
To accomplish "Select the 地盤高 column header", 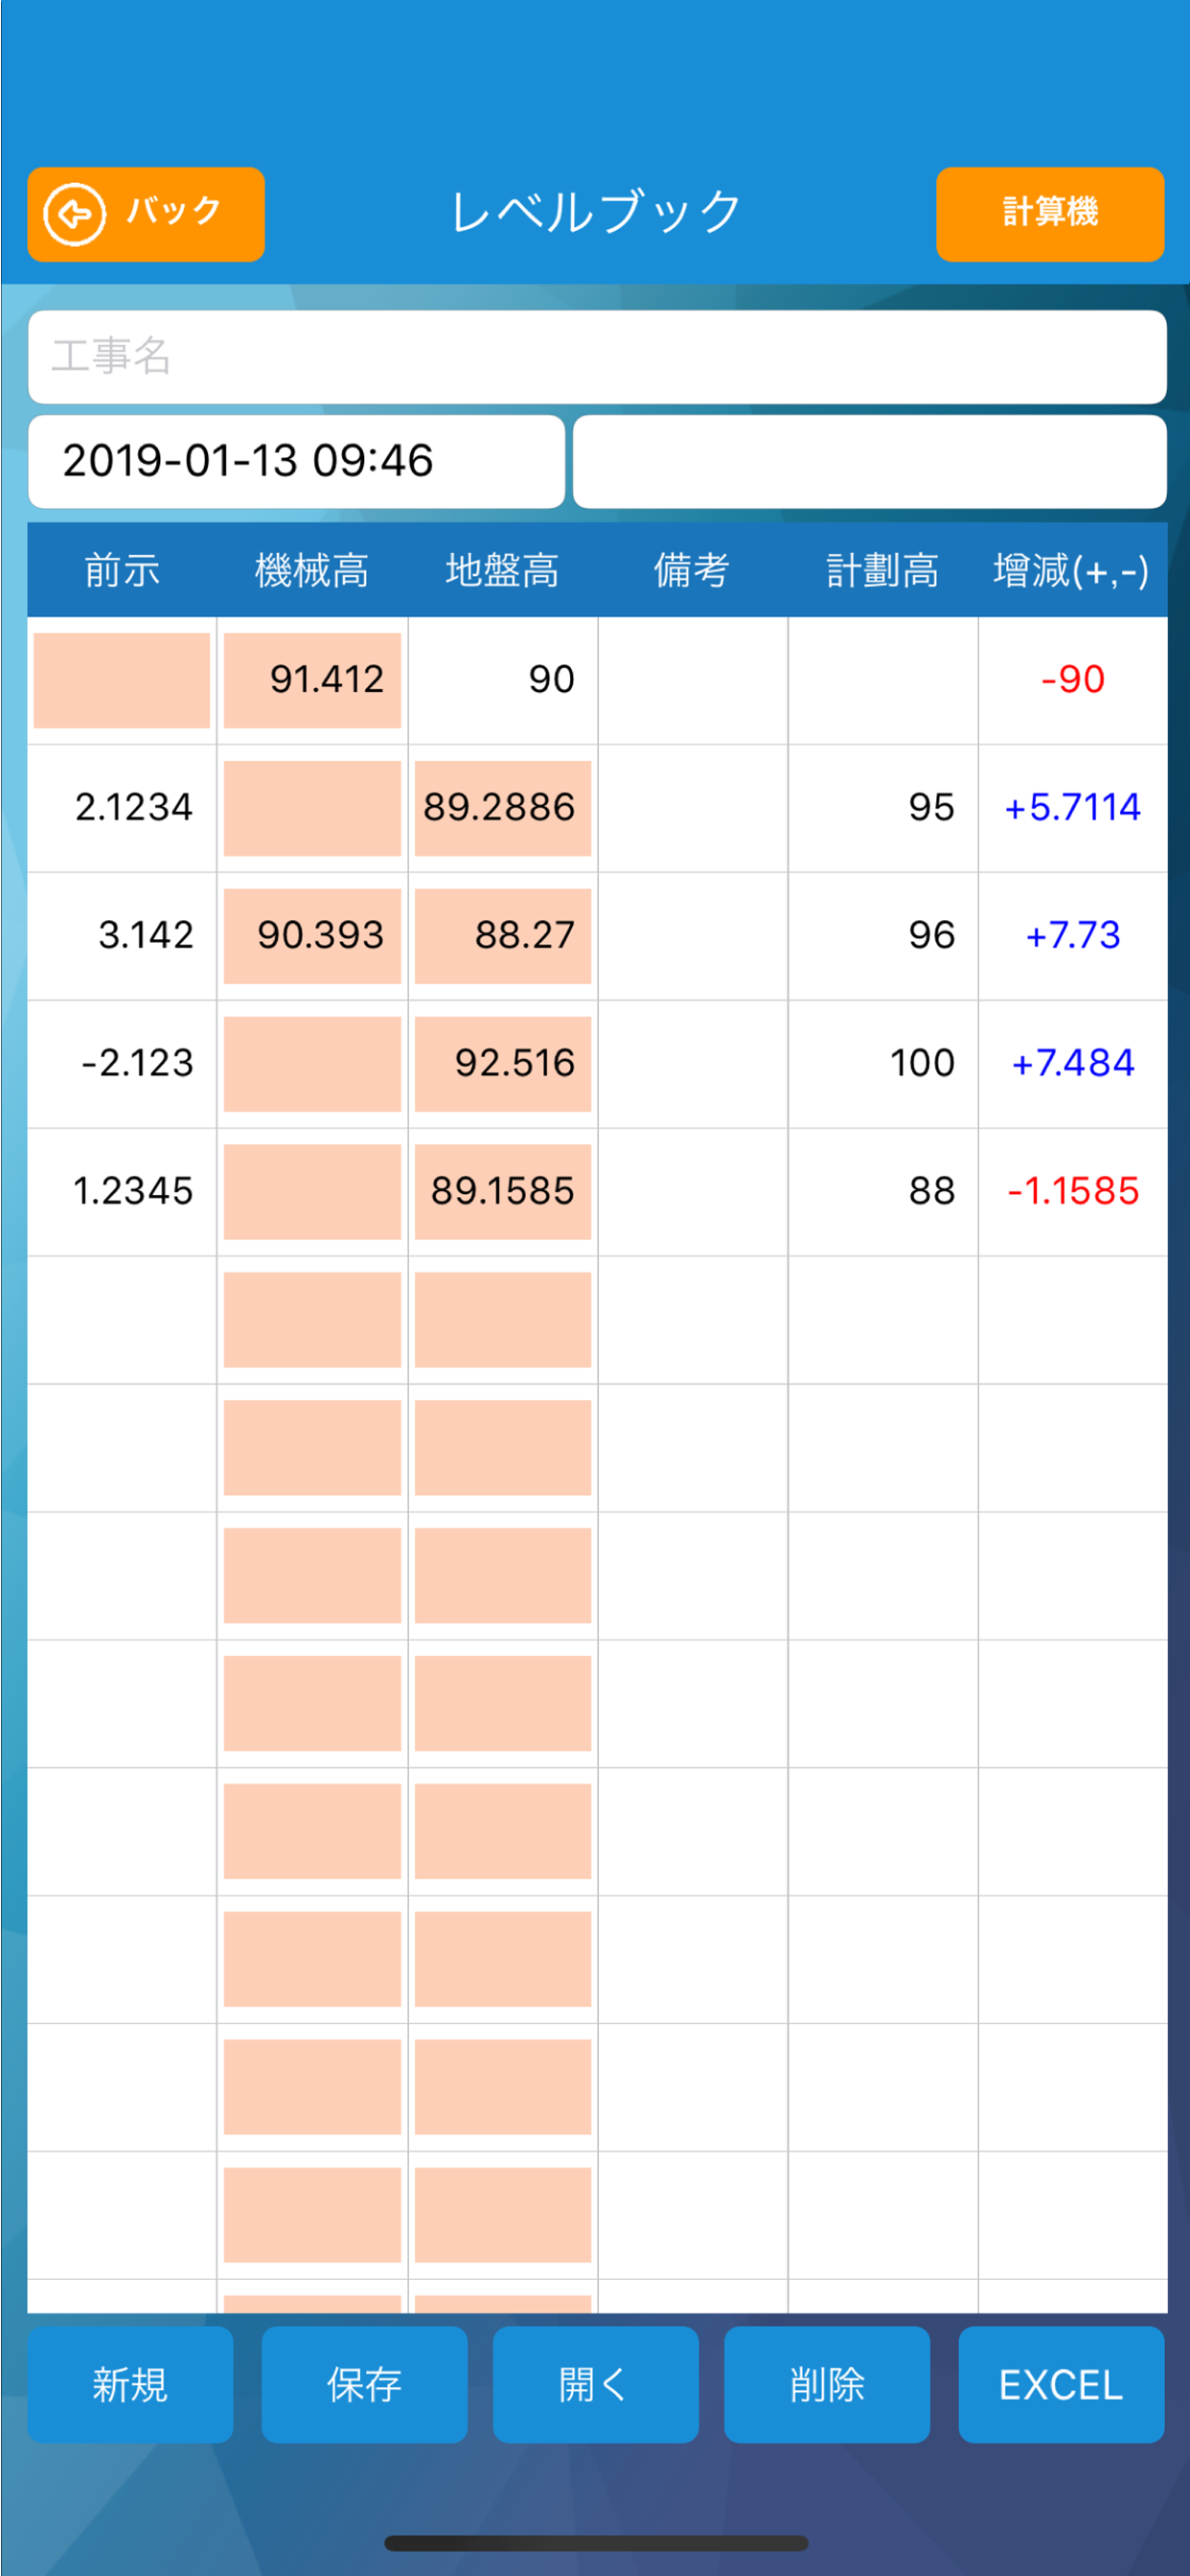I will tap(502, 570).
